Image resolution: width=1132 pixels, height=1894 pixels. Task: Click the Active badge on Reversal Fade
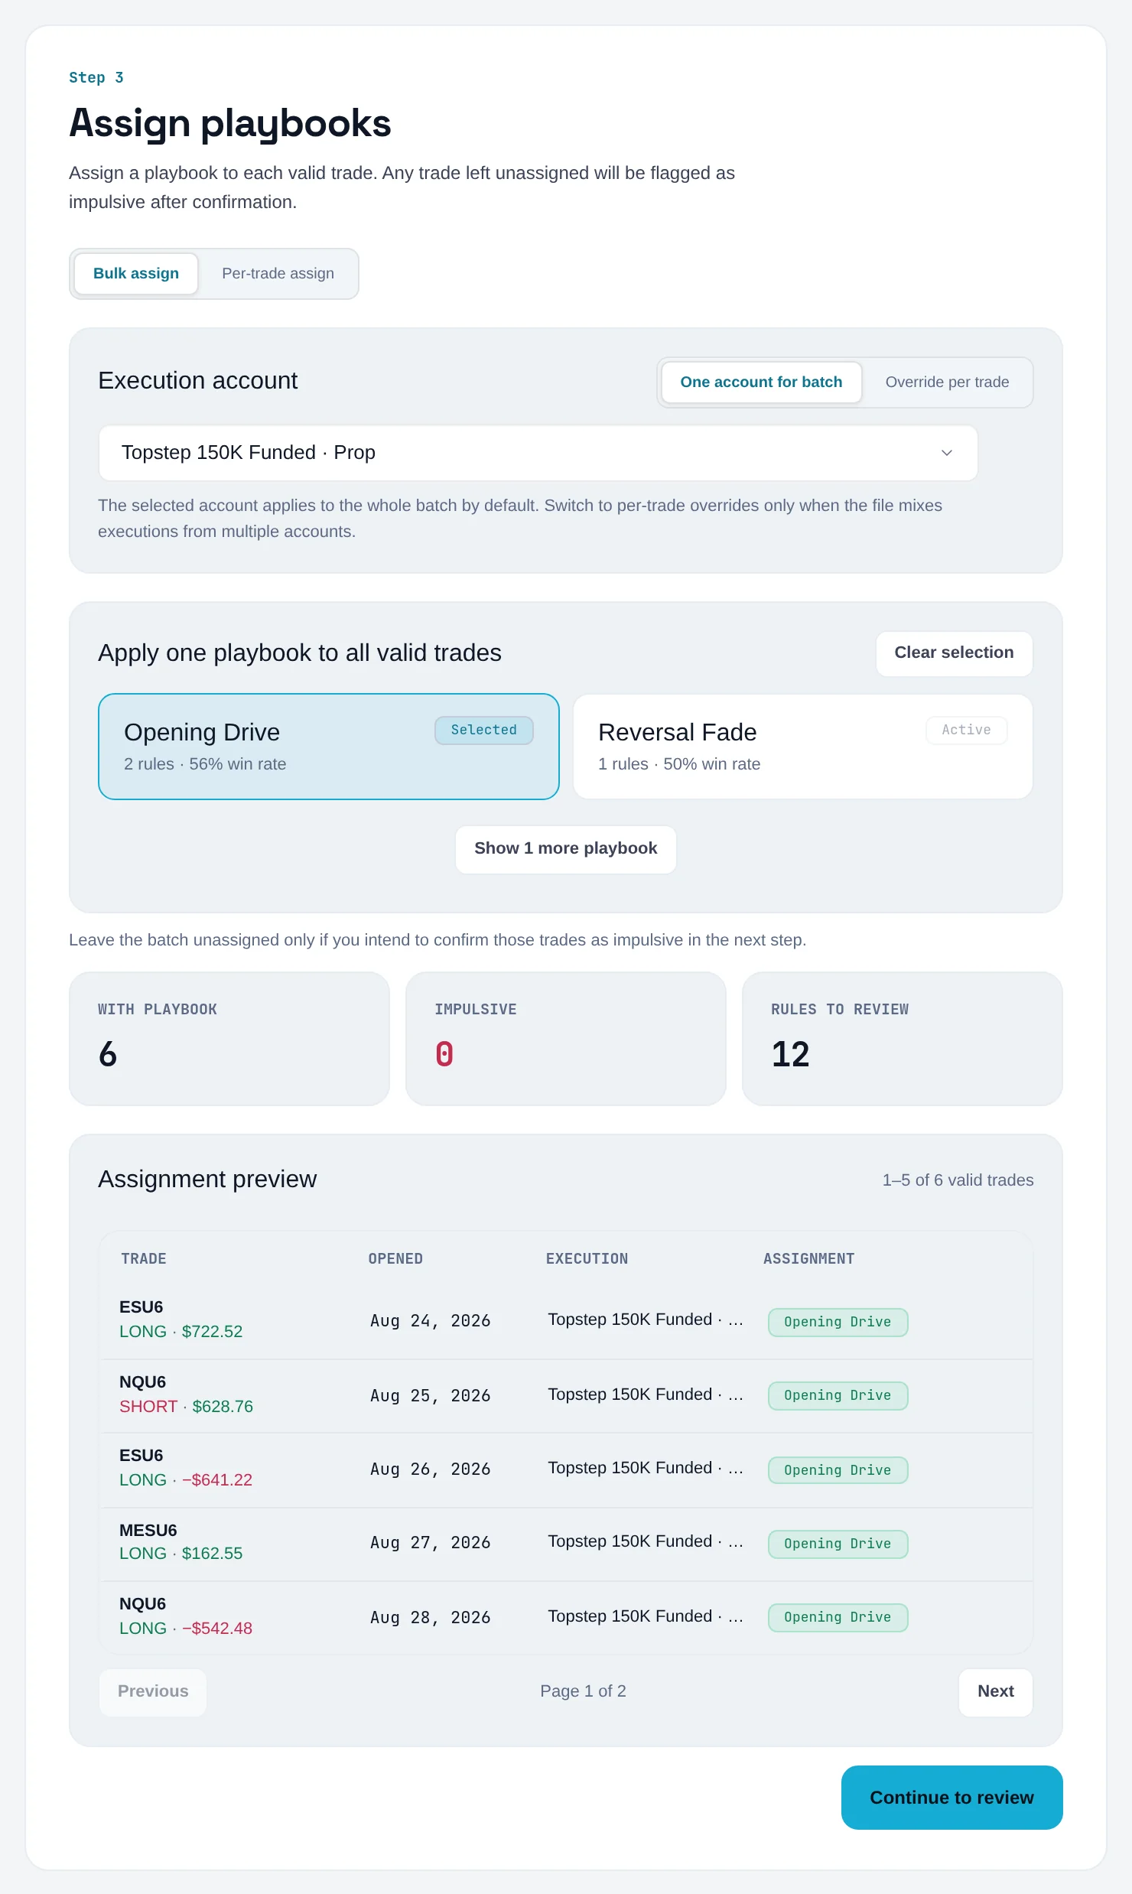coord(966,731)
